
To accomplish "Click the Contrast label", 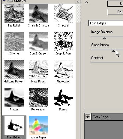I will click(97, 58).
